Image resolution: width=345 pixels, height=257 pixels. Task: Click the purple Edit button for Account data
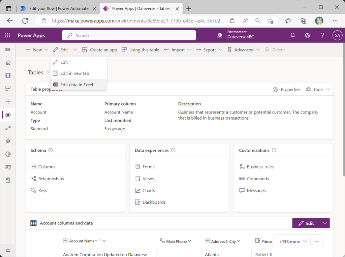point(306,223)
